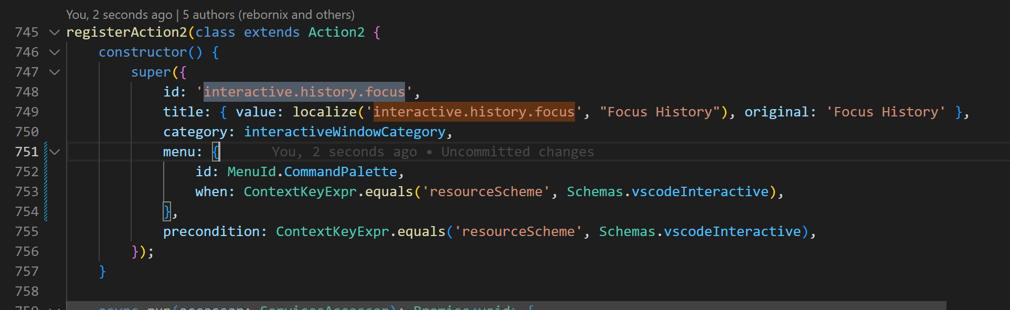Click the git change marker beside line 752
The height and width of the screenshot is (310, 1010).
tap(46, 172)
